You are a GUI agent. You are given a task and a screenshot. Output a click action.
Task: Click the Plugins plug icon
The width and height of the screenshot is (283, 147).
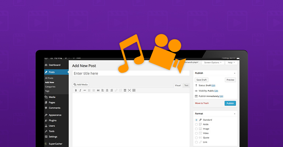(x=46, y=121)
